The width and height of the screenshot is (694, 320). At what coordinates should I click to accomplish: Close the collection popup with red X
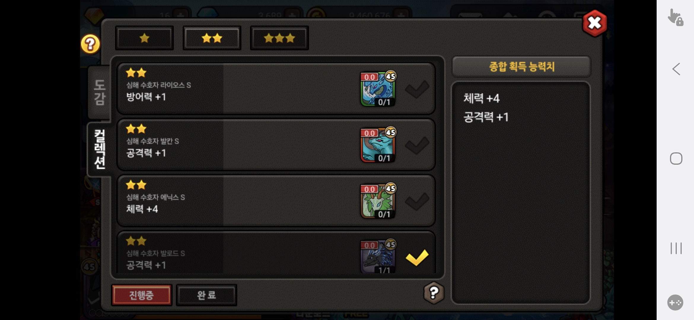(x=594, y=23)
